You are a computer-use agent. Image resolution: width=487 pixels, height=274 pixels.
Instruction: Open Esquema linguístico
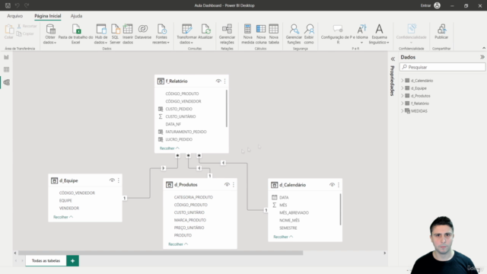coord(379,33)
